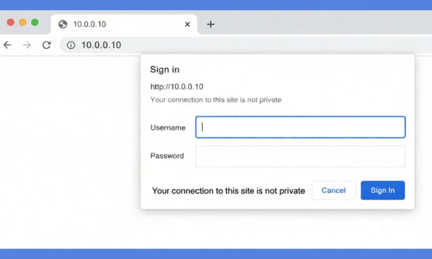The image size is (432, 259).
Task: Click the red close traffic light
Action: click(10, 22)
